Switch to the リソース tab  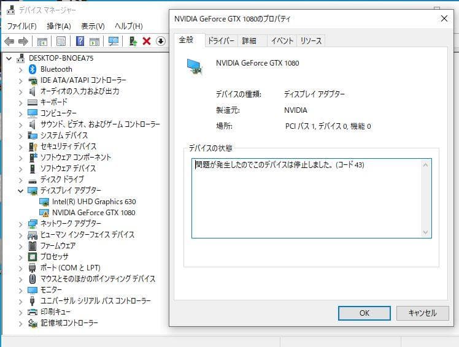pyautogui.click(x=311, y=40)
